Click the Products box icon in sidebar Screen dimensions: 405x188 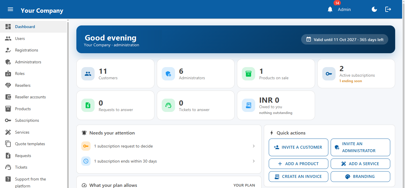(8, 109)
